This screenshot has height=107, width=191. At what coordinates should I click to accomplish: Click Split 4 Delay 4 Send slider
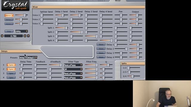[x=106, y=40]
